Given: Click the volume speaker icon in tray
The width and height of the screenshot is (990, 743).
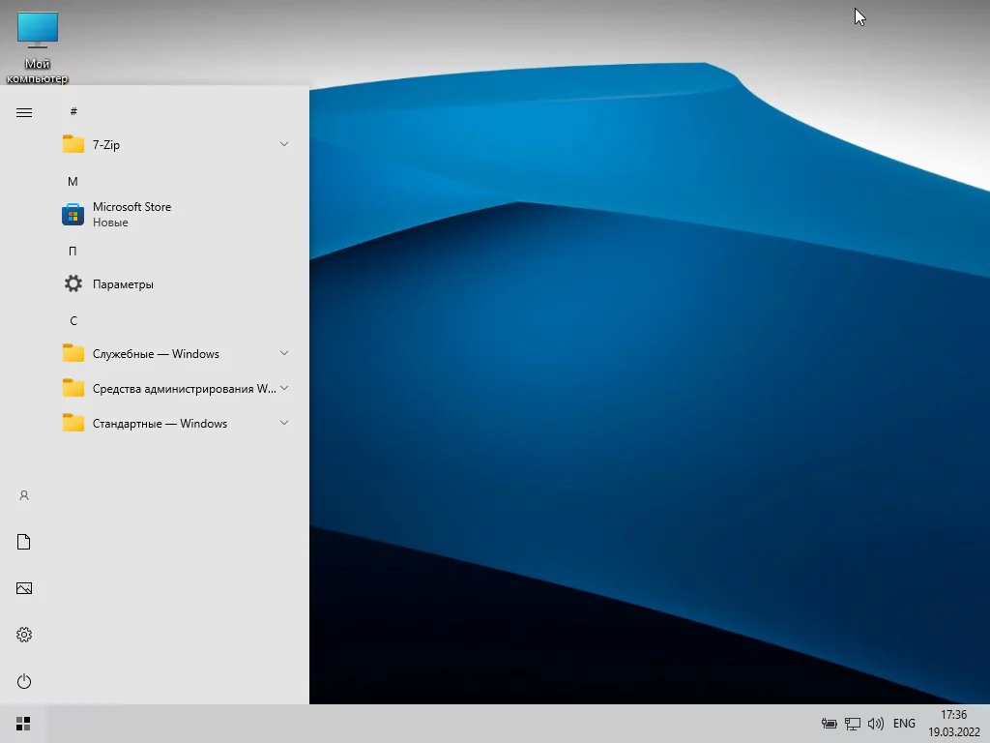Looking at the screenshot, I should pos(876,724).
